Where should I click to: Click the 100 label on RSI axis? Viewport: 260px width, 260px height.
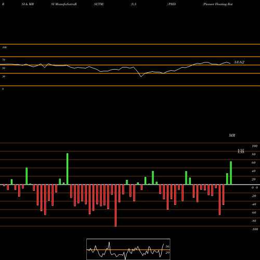click(4, 47)
